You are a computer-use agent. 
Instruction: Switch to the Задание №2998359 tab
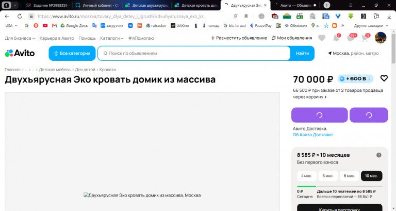coord(47,5)
